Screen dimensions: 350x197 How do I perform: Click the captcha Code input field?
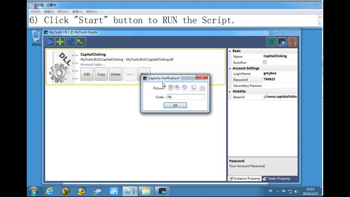click(x=186, y=97)
